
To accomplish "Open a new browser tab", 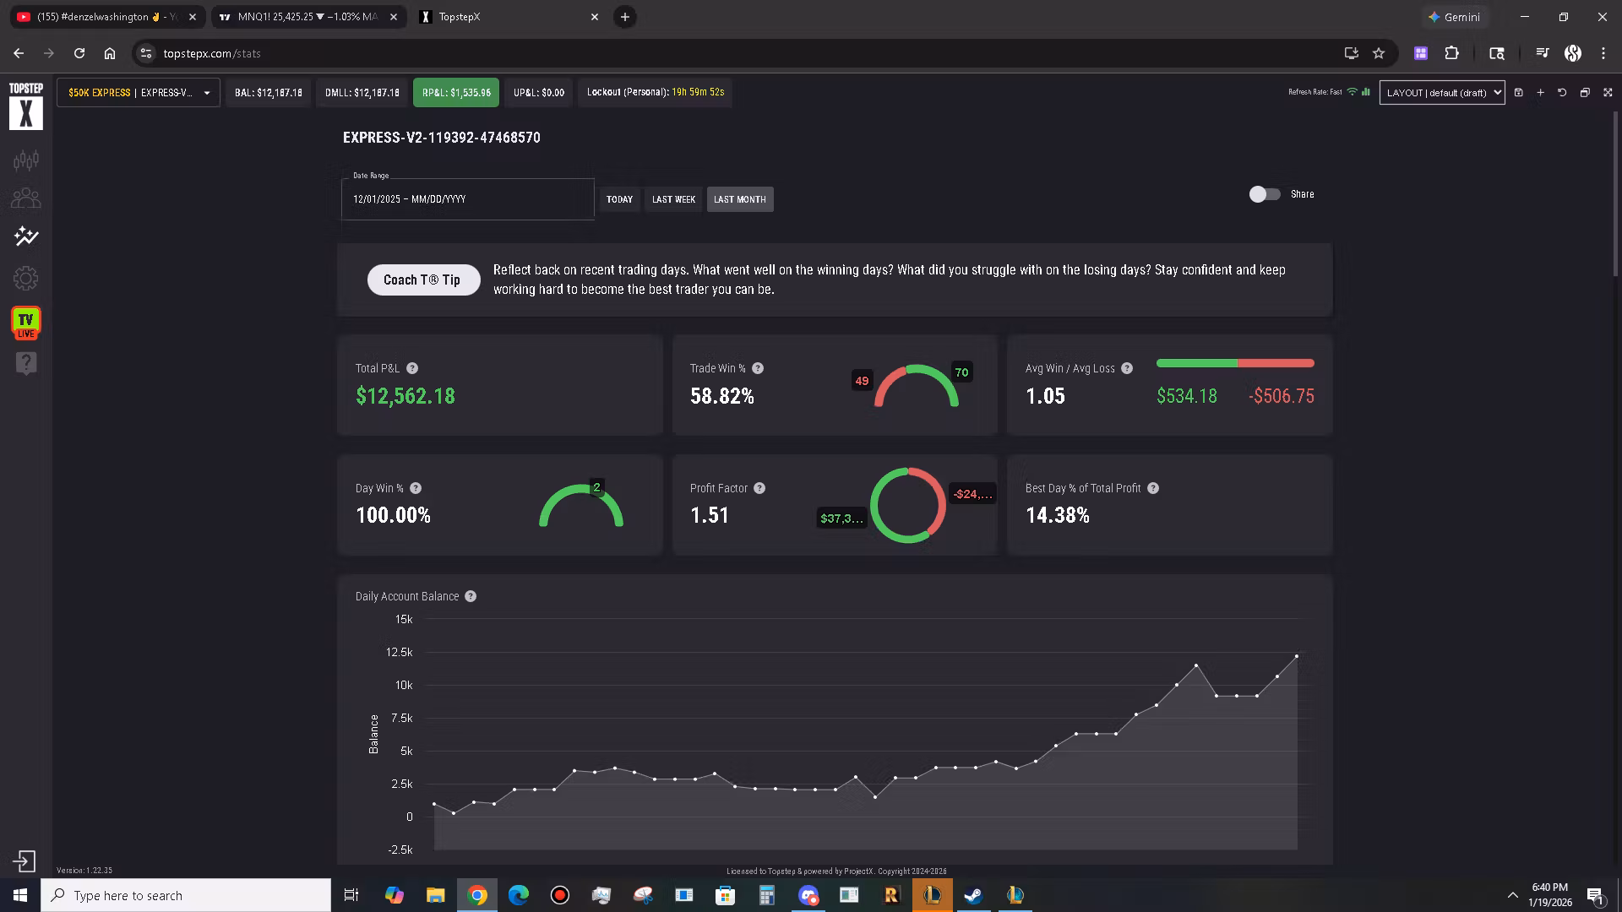I will 625,17.
